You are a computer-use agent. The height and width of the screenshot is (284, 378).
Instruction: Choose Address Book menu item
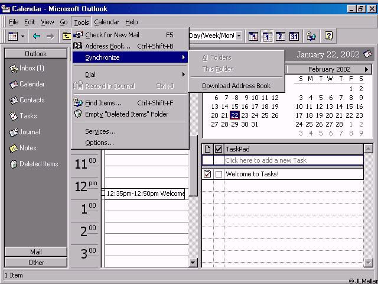tap(130, 46)
